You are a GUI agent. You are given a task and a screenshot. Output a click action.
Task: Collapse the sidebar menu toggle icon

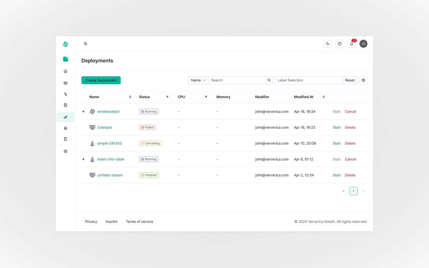pos(85,44)
